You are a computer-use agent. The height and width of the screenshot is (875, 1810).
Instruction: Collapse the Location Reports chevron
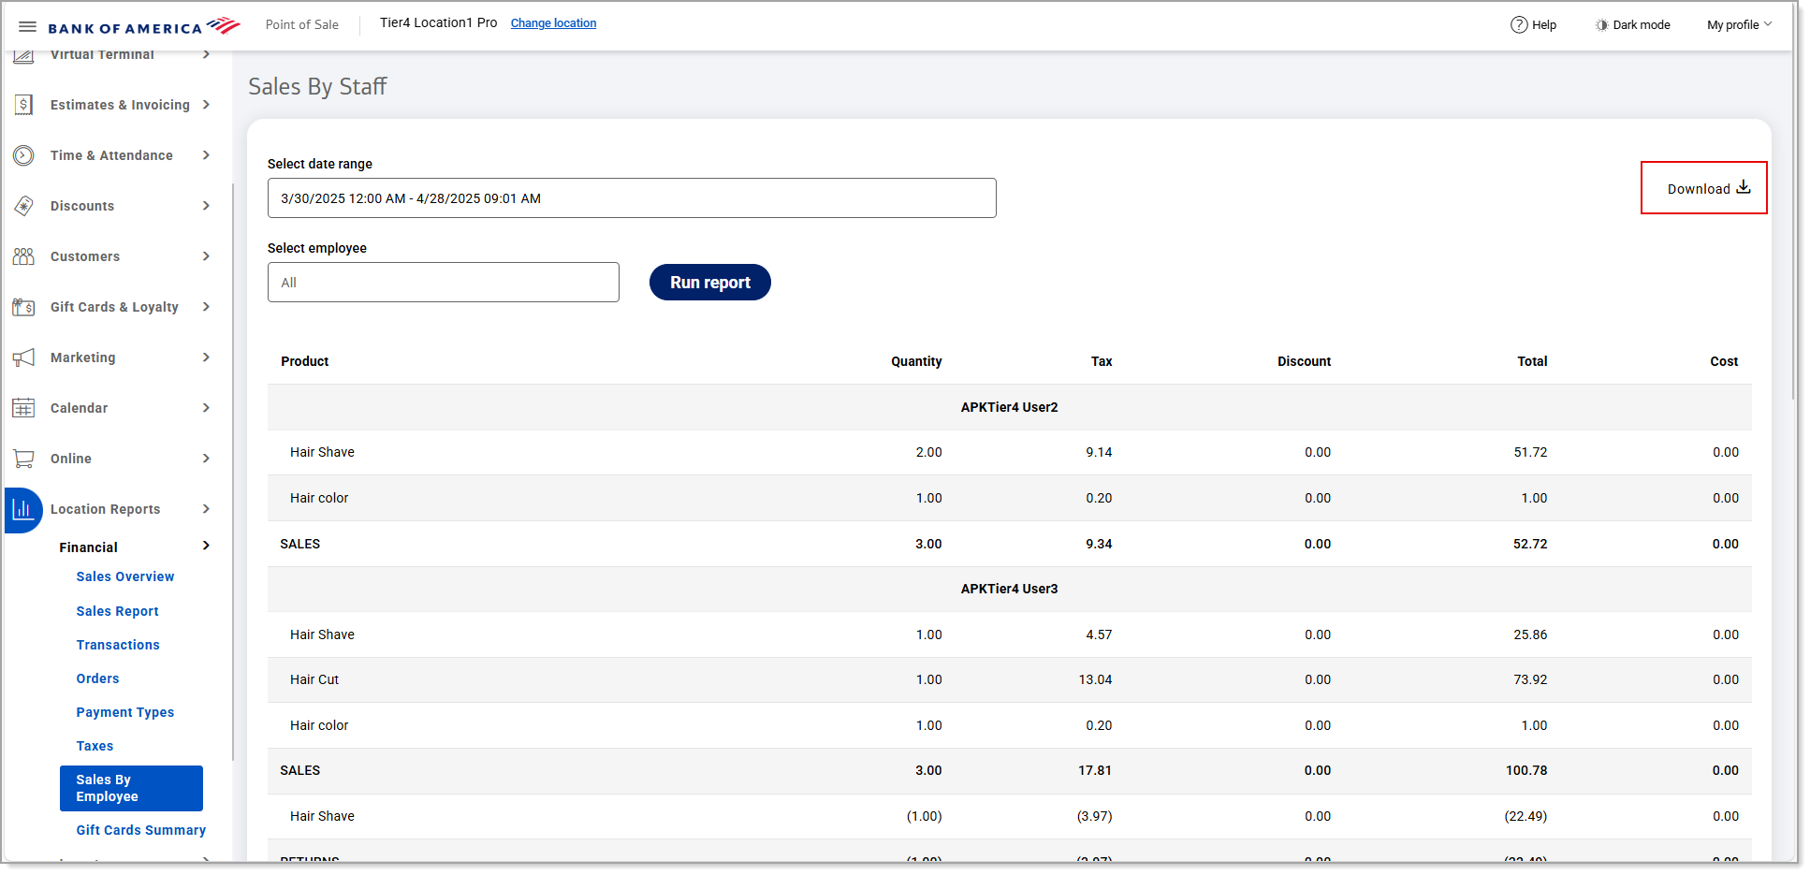pyautogui.click(x=206, y=509)
